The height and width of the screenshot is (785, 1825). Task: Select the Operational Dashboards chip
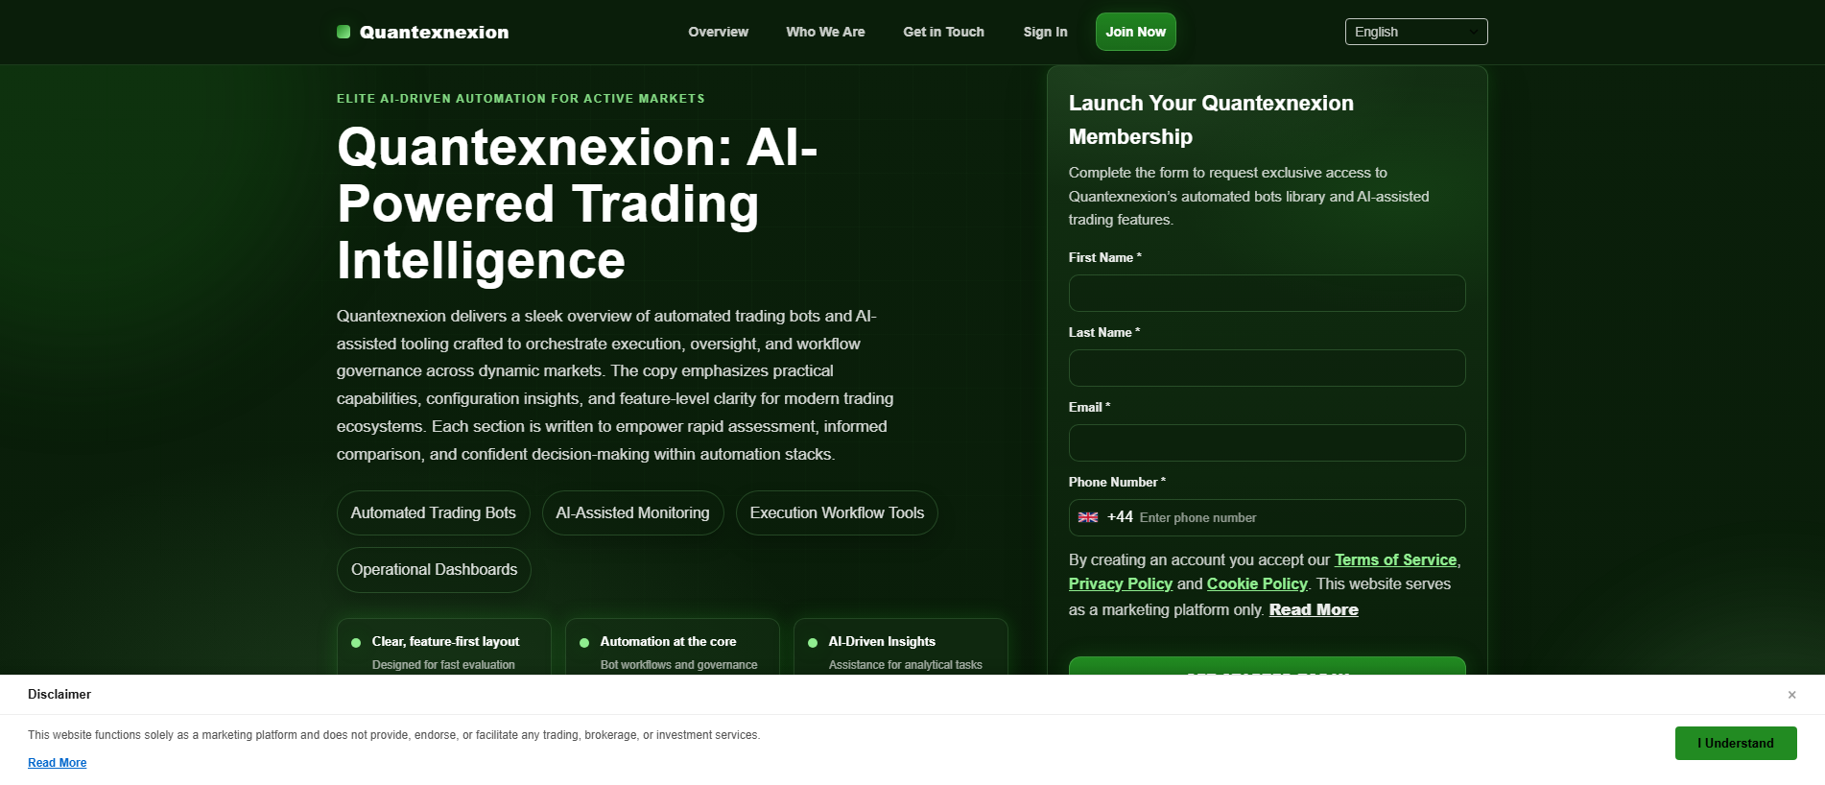point(434,569)
